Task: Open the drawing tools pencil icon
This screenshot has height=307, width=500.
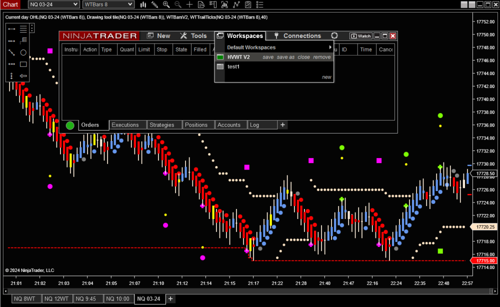Action: pos(154,4)
